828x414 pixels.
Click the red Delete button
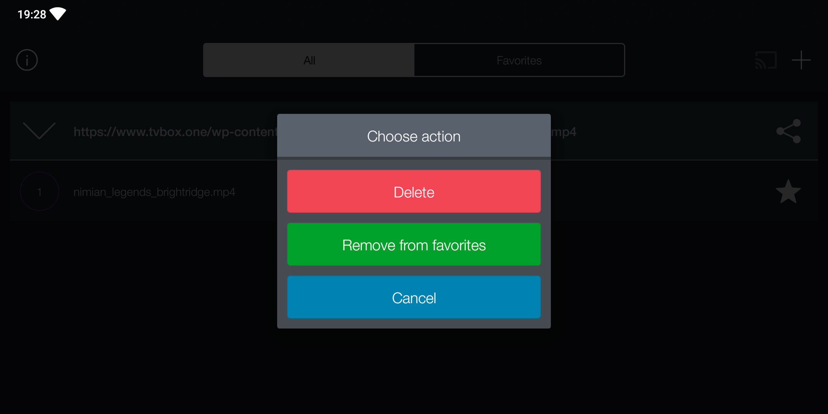[x=414, y=192]
